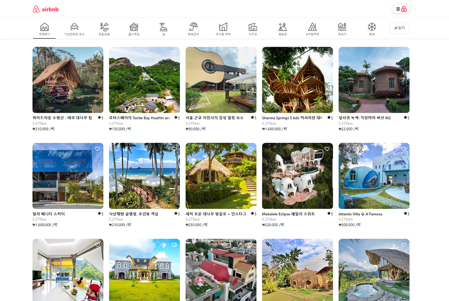This screenshot has height=301, width=449.
Task: Select the beach umbrella category icon
Action: pos(193,27)
